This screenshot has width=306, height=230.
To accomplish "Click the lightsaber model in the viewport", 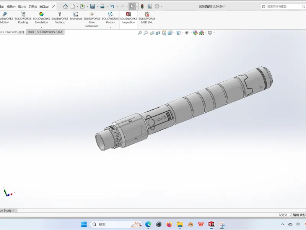I will click(x=184, y=108).
